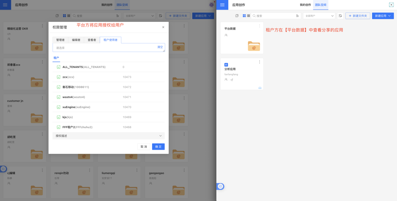Switch to list view in the right window
The image size is (397, 201).
pos(248,16)
